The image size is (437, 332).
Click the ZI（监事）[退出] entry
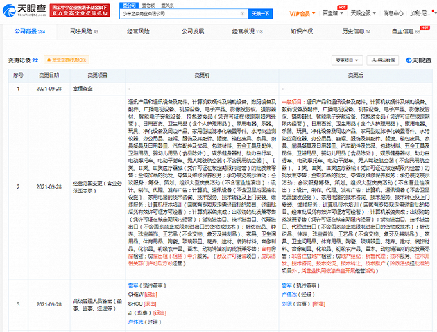pyautogui.click(x=147, y=313)
